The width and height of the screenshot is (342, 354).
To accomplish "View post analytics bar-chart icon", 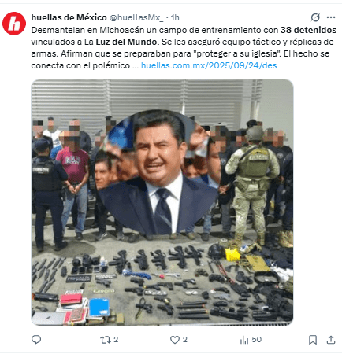I will point(244,340).
